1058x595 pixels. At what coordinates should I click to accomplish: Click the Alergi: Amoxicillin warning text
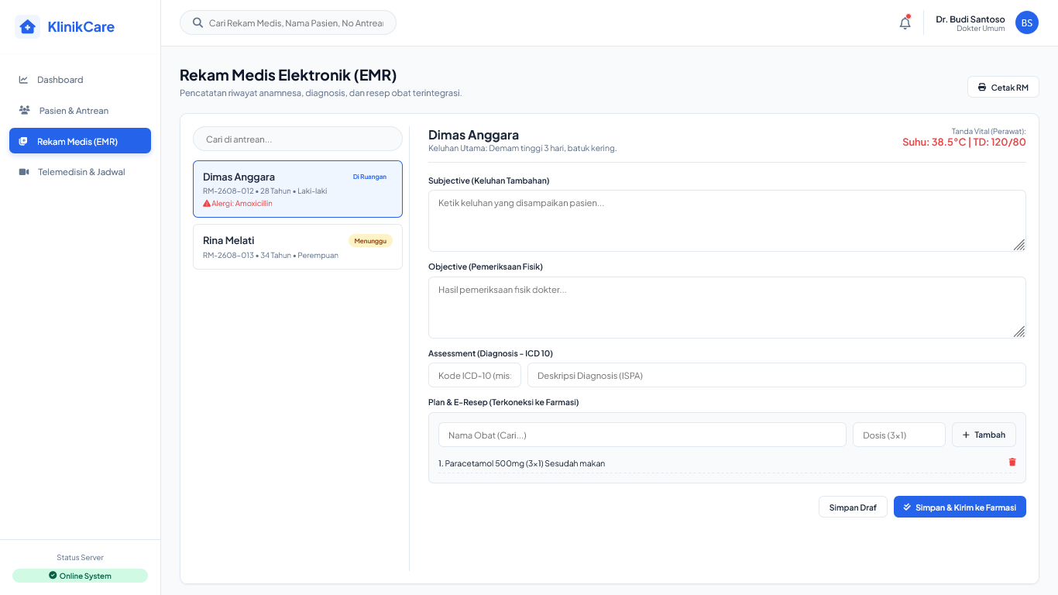click(x=242, y=204)
